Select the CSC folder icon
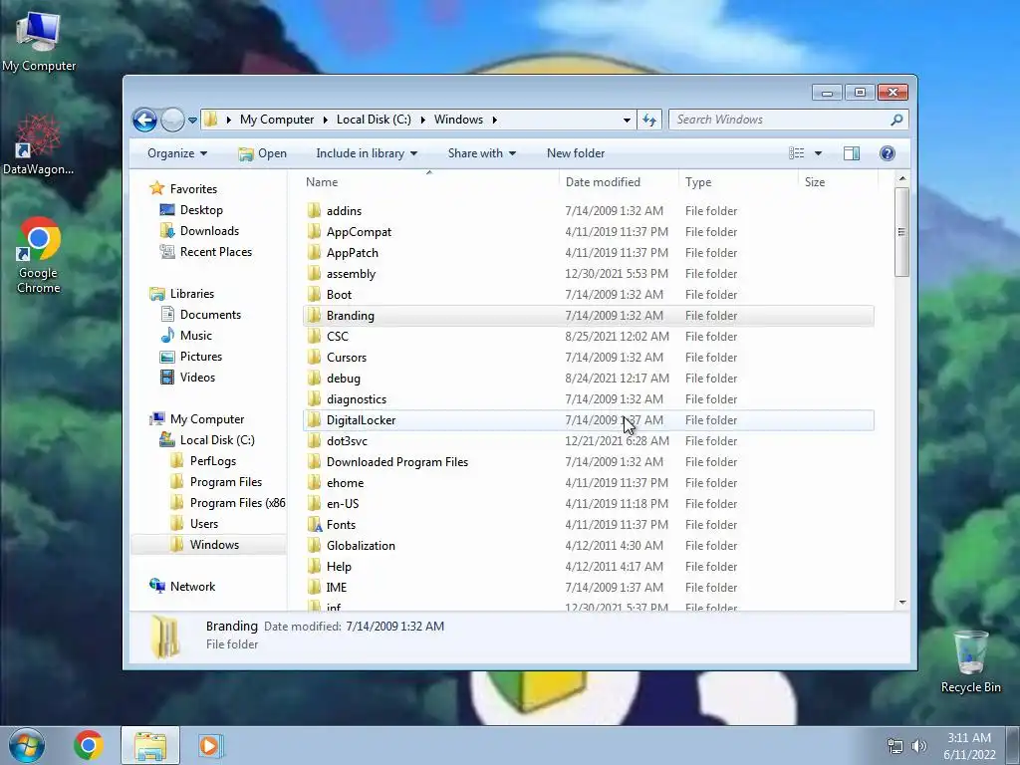 coord(314,337)
